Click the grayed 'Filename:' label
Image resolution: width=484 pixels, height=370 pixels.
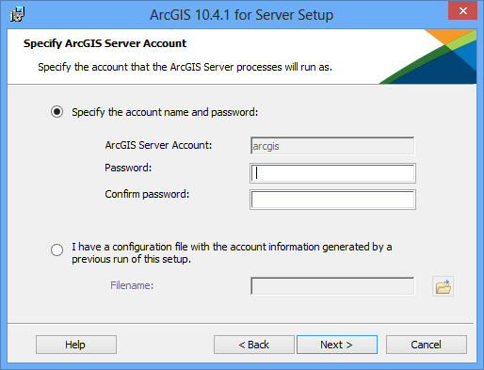pos(132,285)
